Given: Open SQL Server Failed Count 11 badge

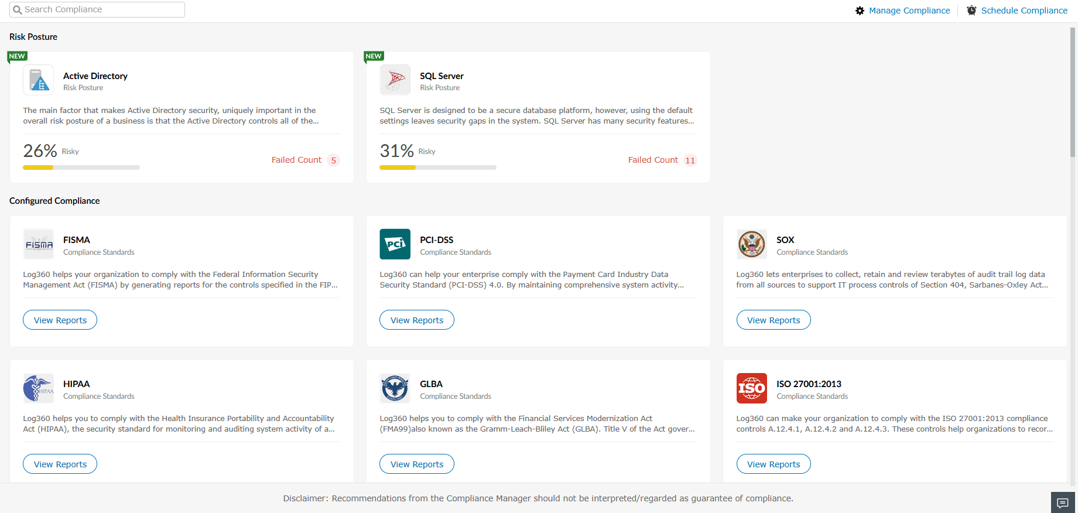Looking at the screenshot, I should pos(690,160).
